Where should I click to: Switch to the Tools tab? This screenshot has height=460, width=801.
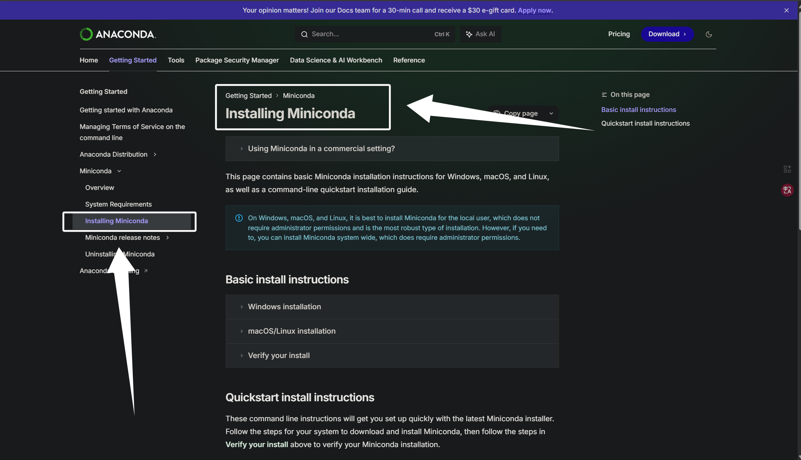click(176, 60)
